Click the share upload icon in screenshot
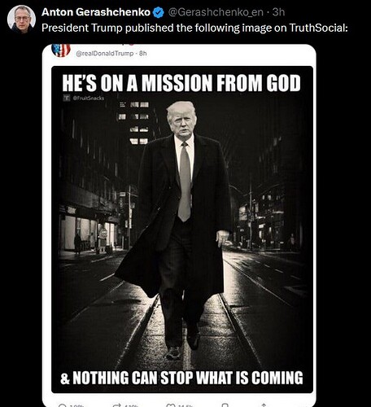 [x=264, y=405]
